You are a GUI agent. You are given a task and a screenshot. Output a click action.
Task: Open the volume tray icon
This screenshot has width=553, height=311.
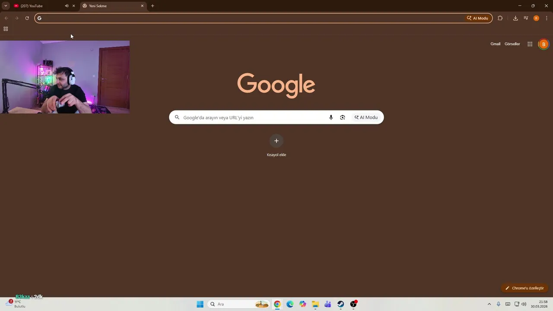coord(524,304)
